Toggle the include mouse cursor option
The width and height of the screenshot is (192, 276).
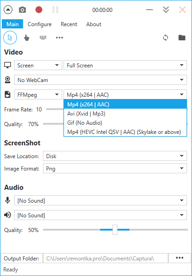(10, 38)
